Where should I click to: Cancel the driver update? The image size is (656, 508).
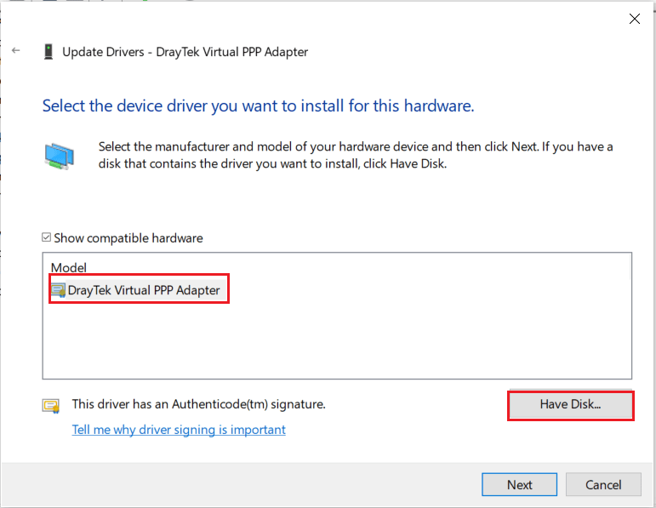coord(603,484)
